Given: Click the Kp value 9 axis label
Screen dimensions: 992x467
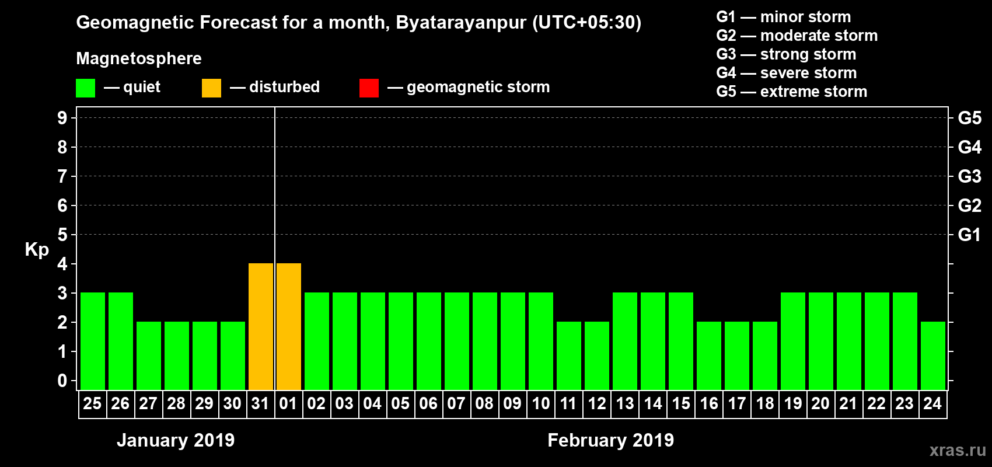Looking at the screenshot, I should 62,118.
